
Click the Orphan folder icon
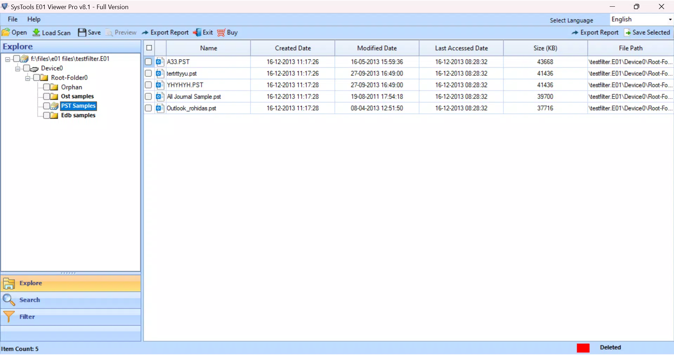[x=54, y=87]
